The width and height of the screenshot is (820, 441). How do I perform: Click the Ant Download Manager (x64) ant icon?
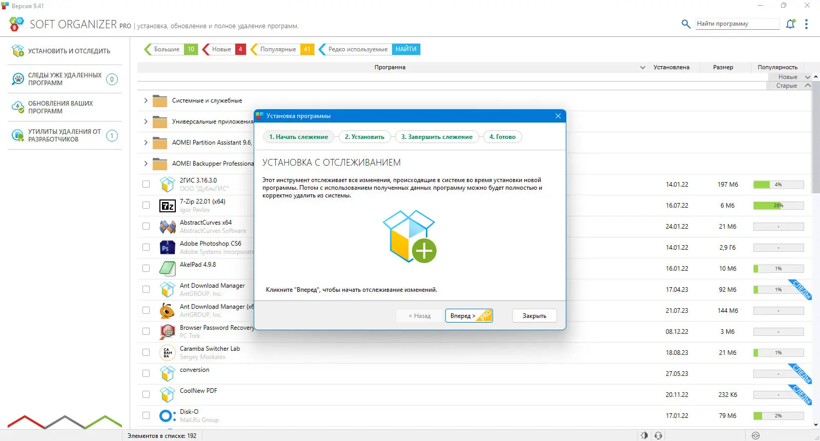(x=168, y=311)
